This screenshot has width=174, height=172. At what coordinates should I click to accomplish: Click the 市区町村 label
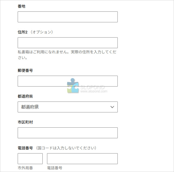click(x=25, y=122)
